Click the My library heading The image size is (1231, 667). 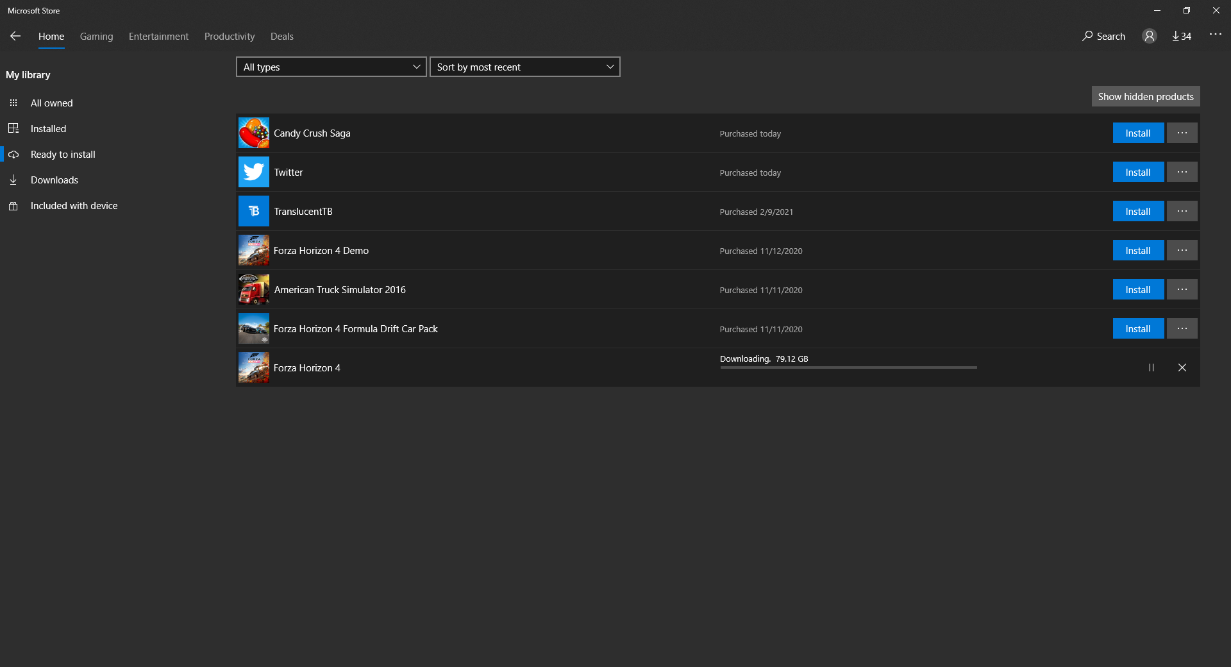[x=28, y=75]
